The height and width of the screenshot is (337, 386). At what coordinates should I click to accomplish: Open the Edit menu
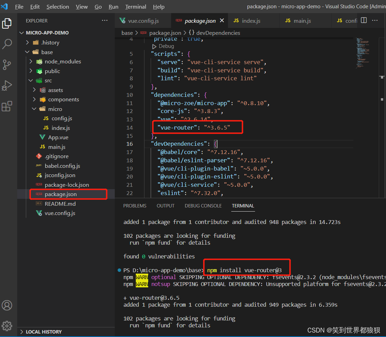click(x=35, y=7)
